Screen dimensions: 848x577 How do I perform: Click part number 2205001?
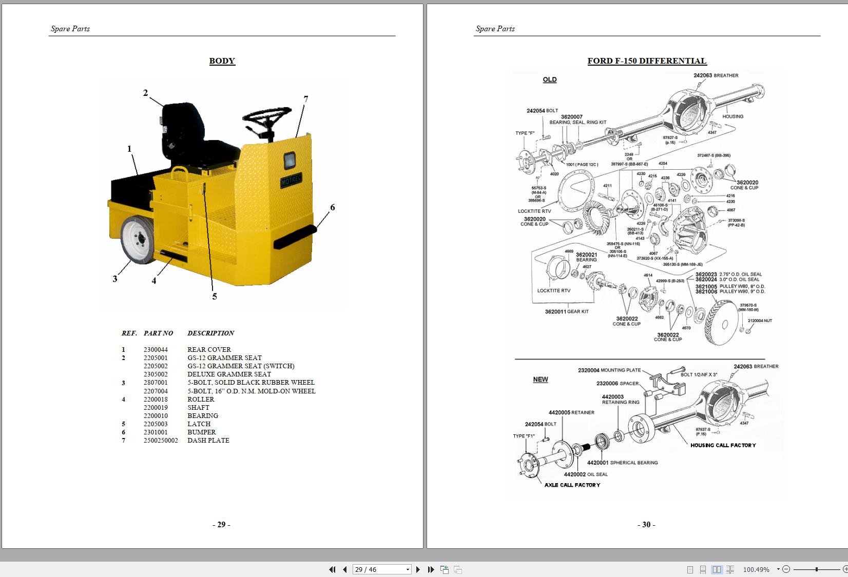pyautogui.click(x=156, y=357)
